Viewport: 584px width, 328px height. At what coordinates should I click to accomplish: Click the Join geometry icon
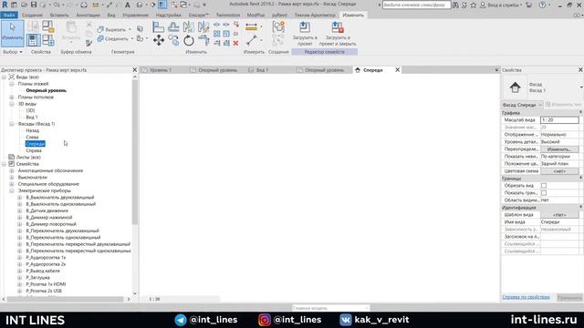[100, 38]
